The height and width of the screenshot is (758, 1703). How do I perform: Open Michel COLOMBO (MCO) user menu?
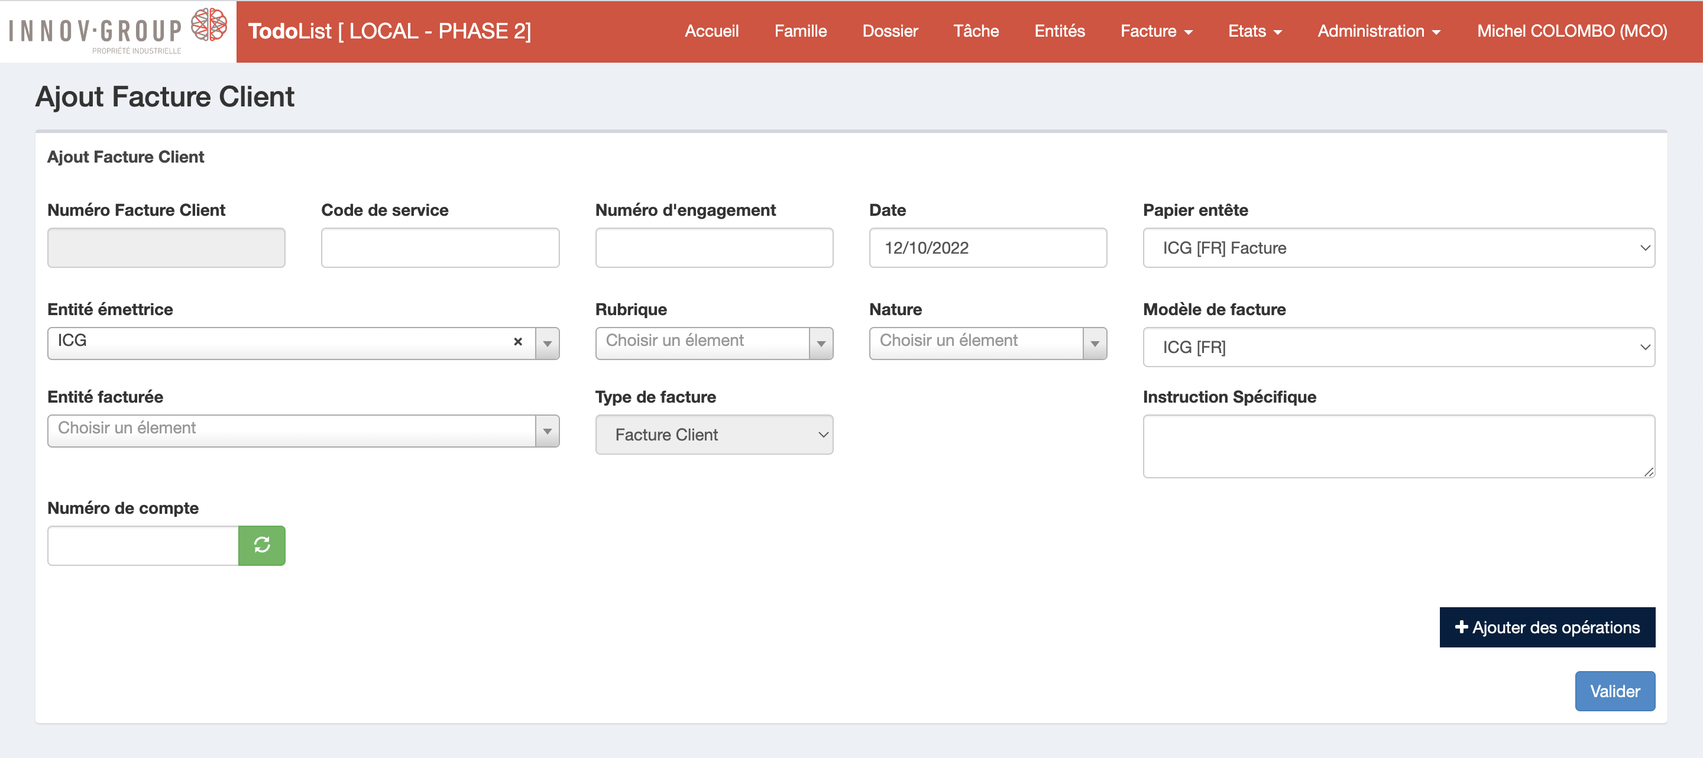pyautogui.click(x=1572, y=31)
